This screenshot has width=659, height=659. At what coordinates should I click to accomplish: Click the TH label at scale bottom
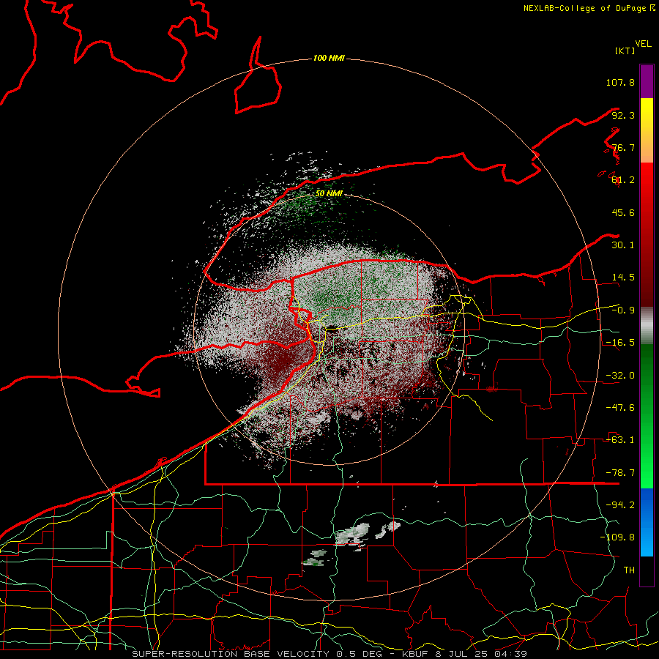click(629, 570)
